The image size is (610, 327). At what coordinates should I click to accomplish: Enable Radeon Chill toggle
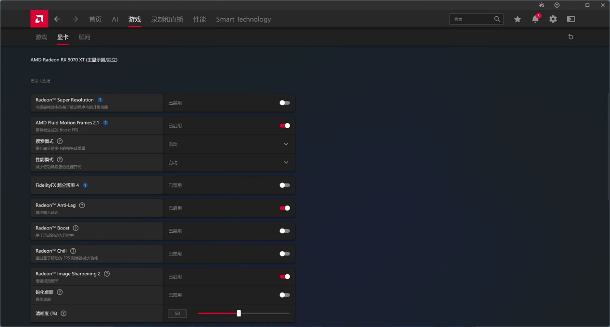tap(285, 254)
